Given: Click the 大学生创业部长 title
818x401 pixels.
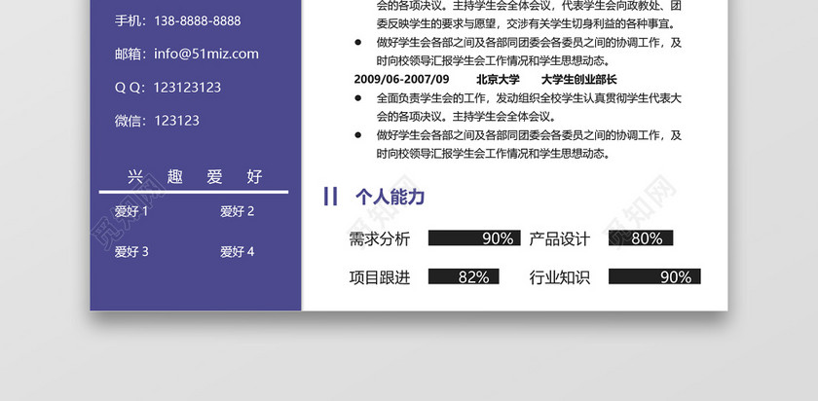Looking at the screenshot, I should point(579,79).
